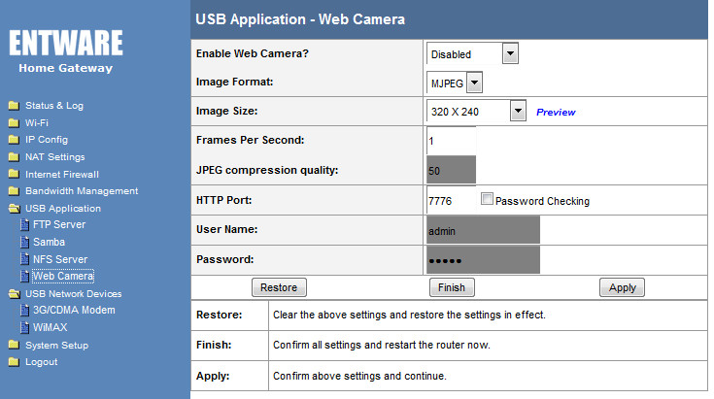Click the NAT Settings folder icon

[x=14, y=157]
